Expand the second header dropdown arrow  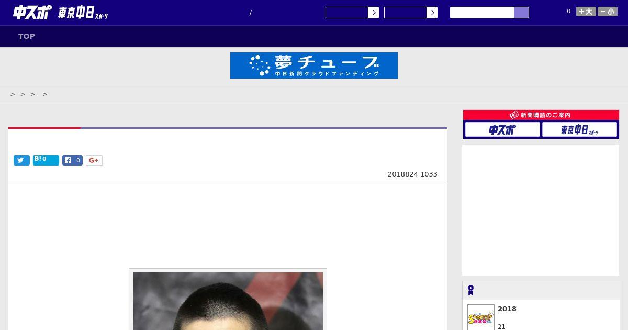432,13
